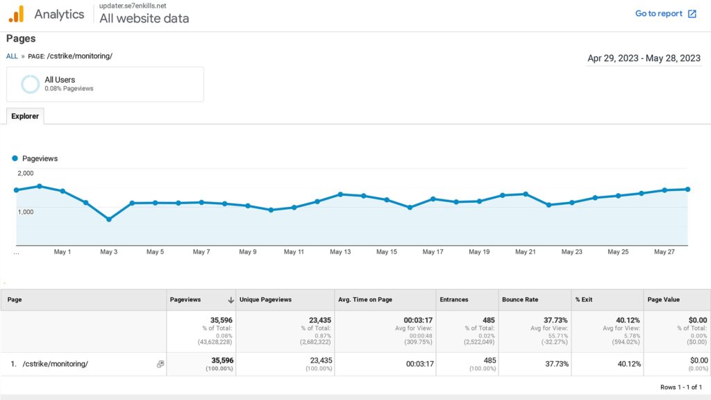Open /cstrike/monitoring/ page in new window icon

160,364
